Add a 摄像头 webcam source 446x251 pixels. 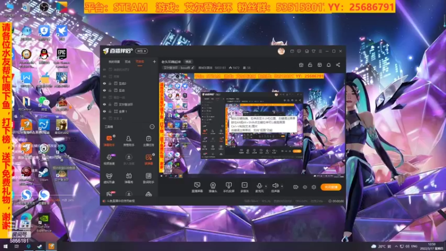213,187
